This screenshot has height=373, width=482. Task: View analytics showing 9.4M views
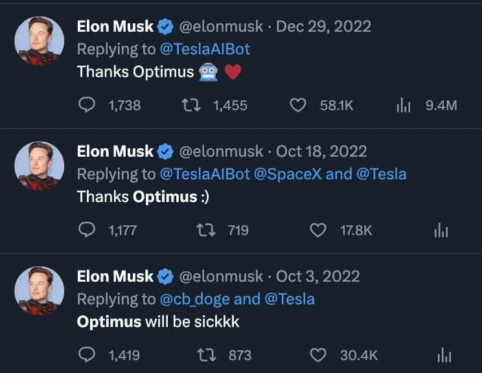[404, 105]
